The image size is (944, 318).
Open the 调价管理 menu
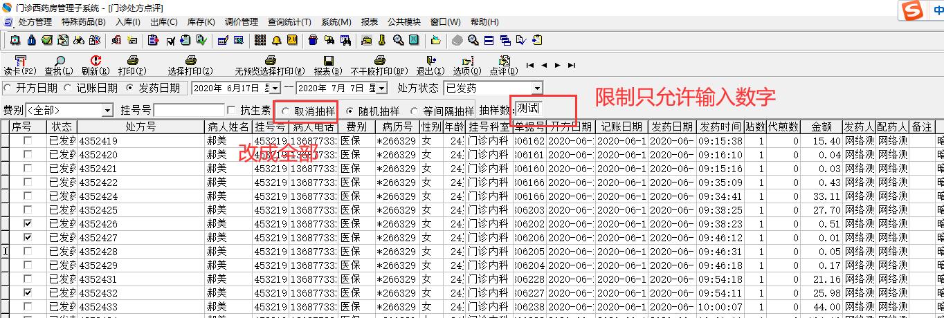tap(241, 22)
